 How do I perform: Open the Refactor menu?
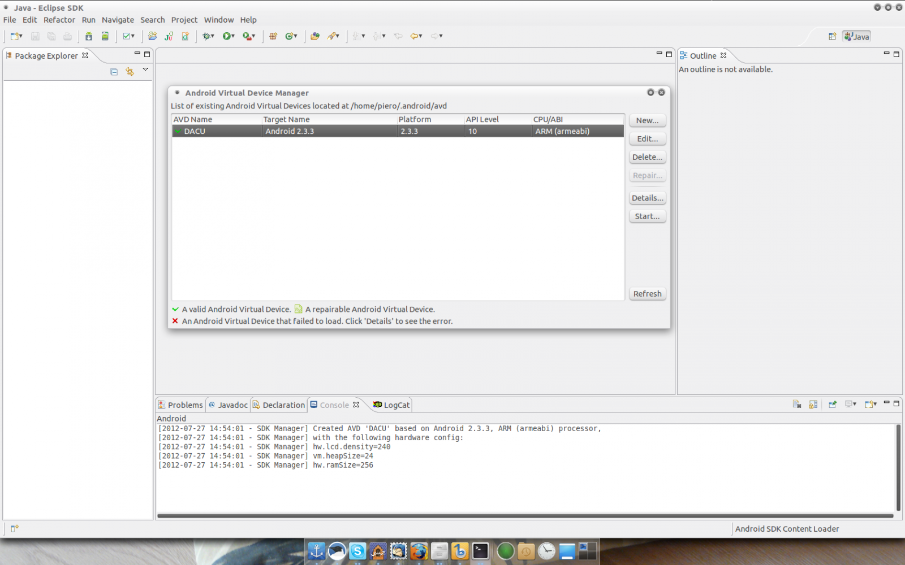pos(59,20)
